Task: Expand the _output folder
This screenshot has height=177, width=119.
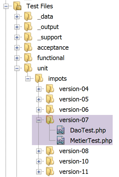Action: (x=17, y=27)
